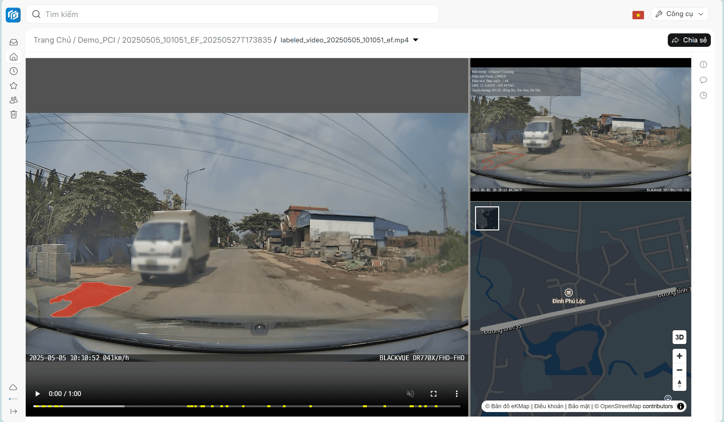Screen dimensions: 724x422
Task: Open the inbox icon in sidebar
Action: [x=13, y=42]
